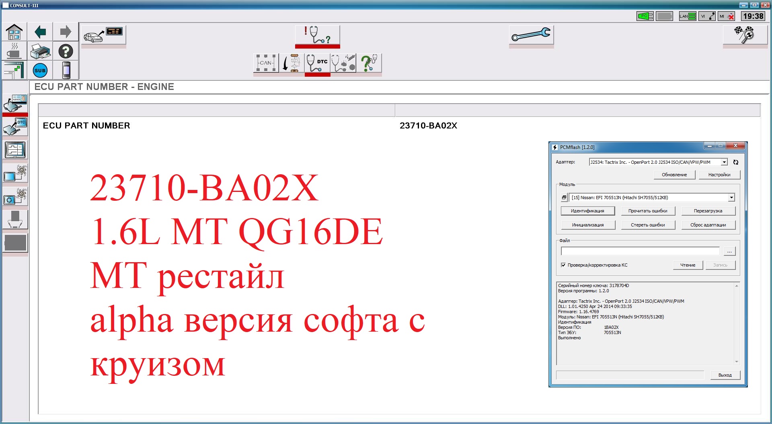This screenshot has width=772, height=424.
Task: Select the ECU PART NUMBER row label
Action: [86, 126]
